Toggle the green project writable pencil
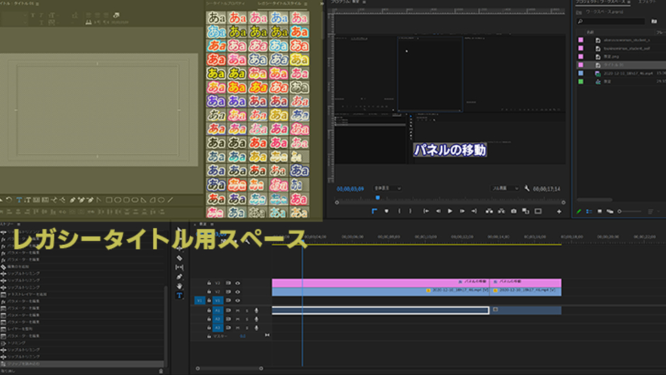Viewport: 666px width, 375px height. pyautogui.click(x=579, y=212)
